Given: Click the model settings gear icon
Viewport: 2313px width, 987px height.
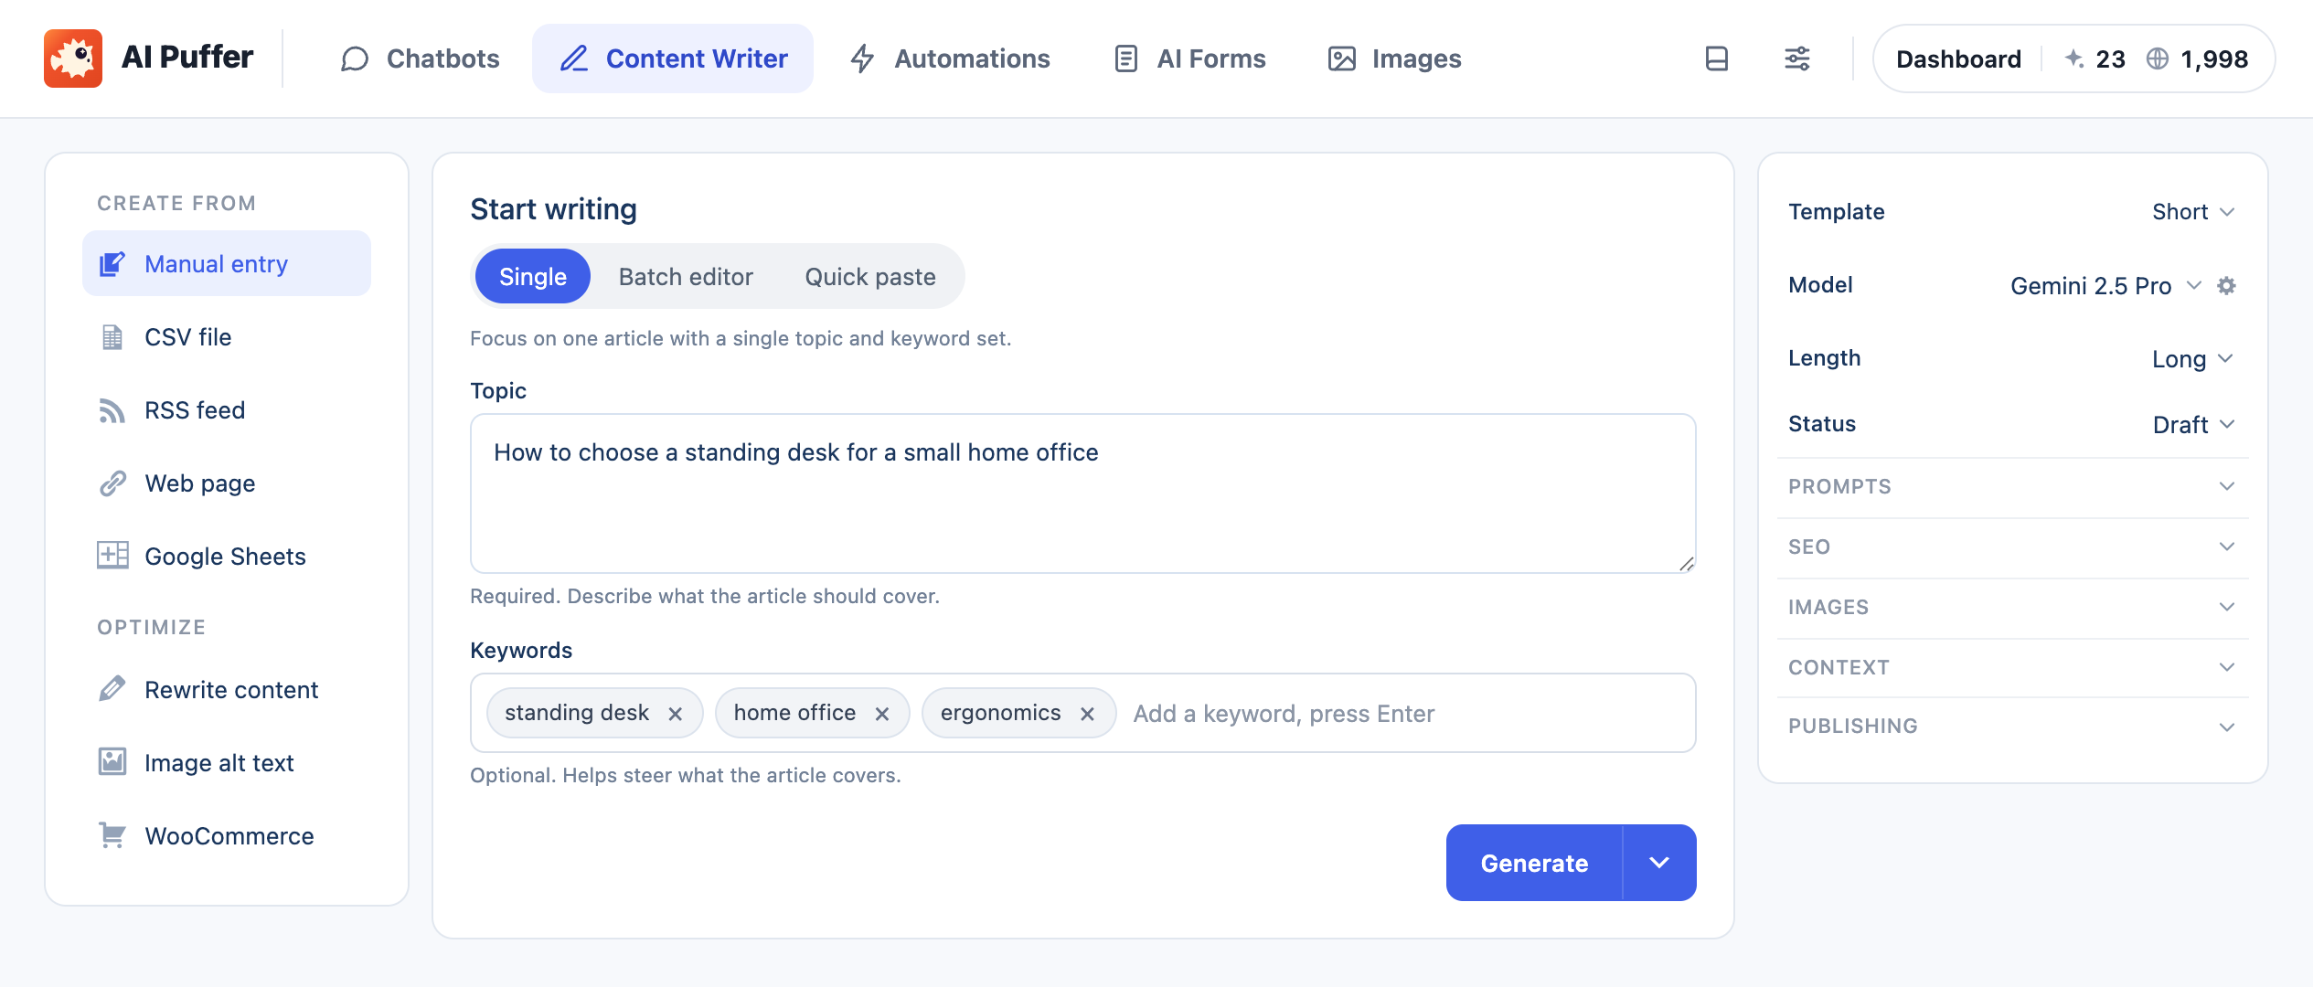Looking at the screenshot, I should [x=2227, y=285].
